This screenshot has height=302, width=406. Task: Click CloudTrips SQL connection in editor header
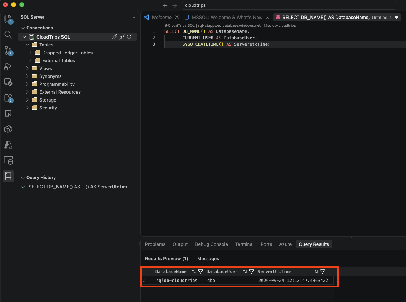pos(179,25)
